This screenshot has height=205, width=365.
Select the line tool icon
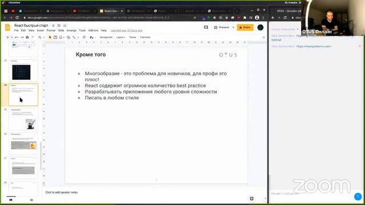[x=74, y=37]
